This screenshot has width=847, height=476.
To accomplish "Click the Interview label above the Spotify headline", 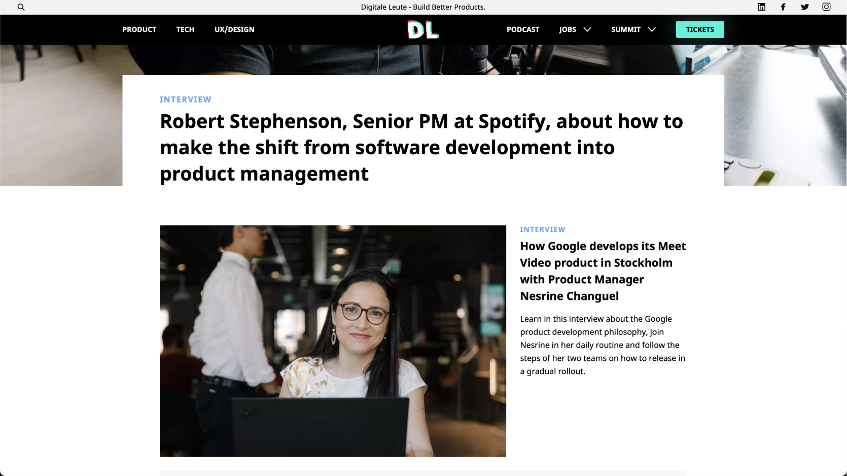I will coord(186,99).
